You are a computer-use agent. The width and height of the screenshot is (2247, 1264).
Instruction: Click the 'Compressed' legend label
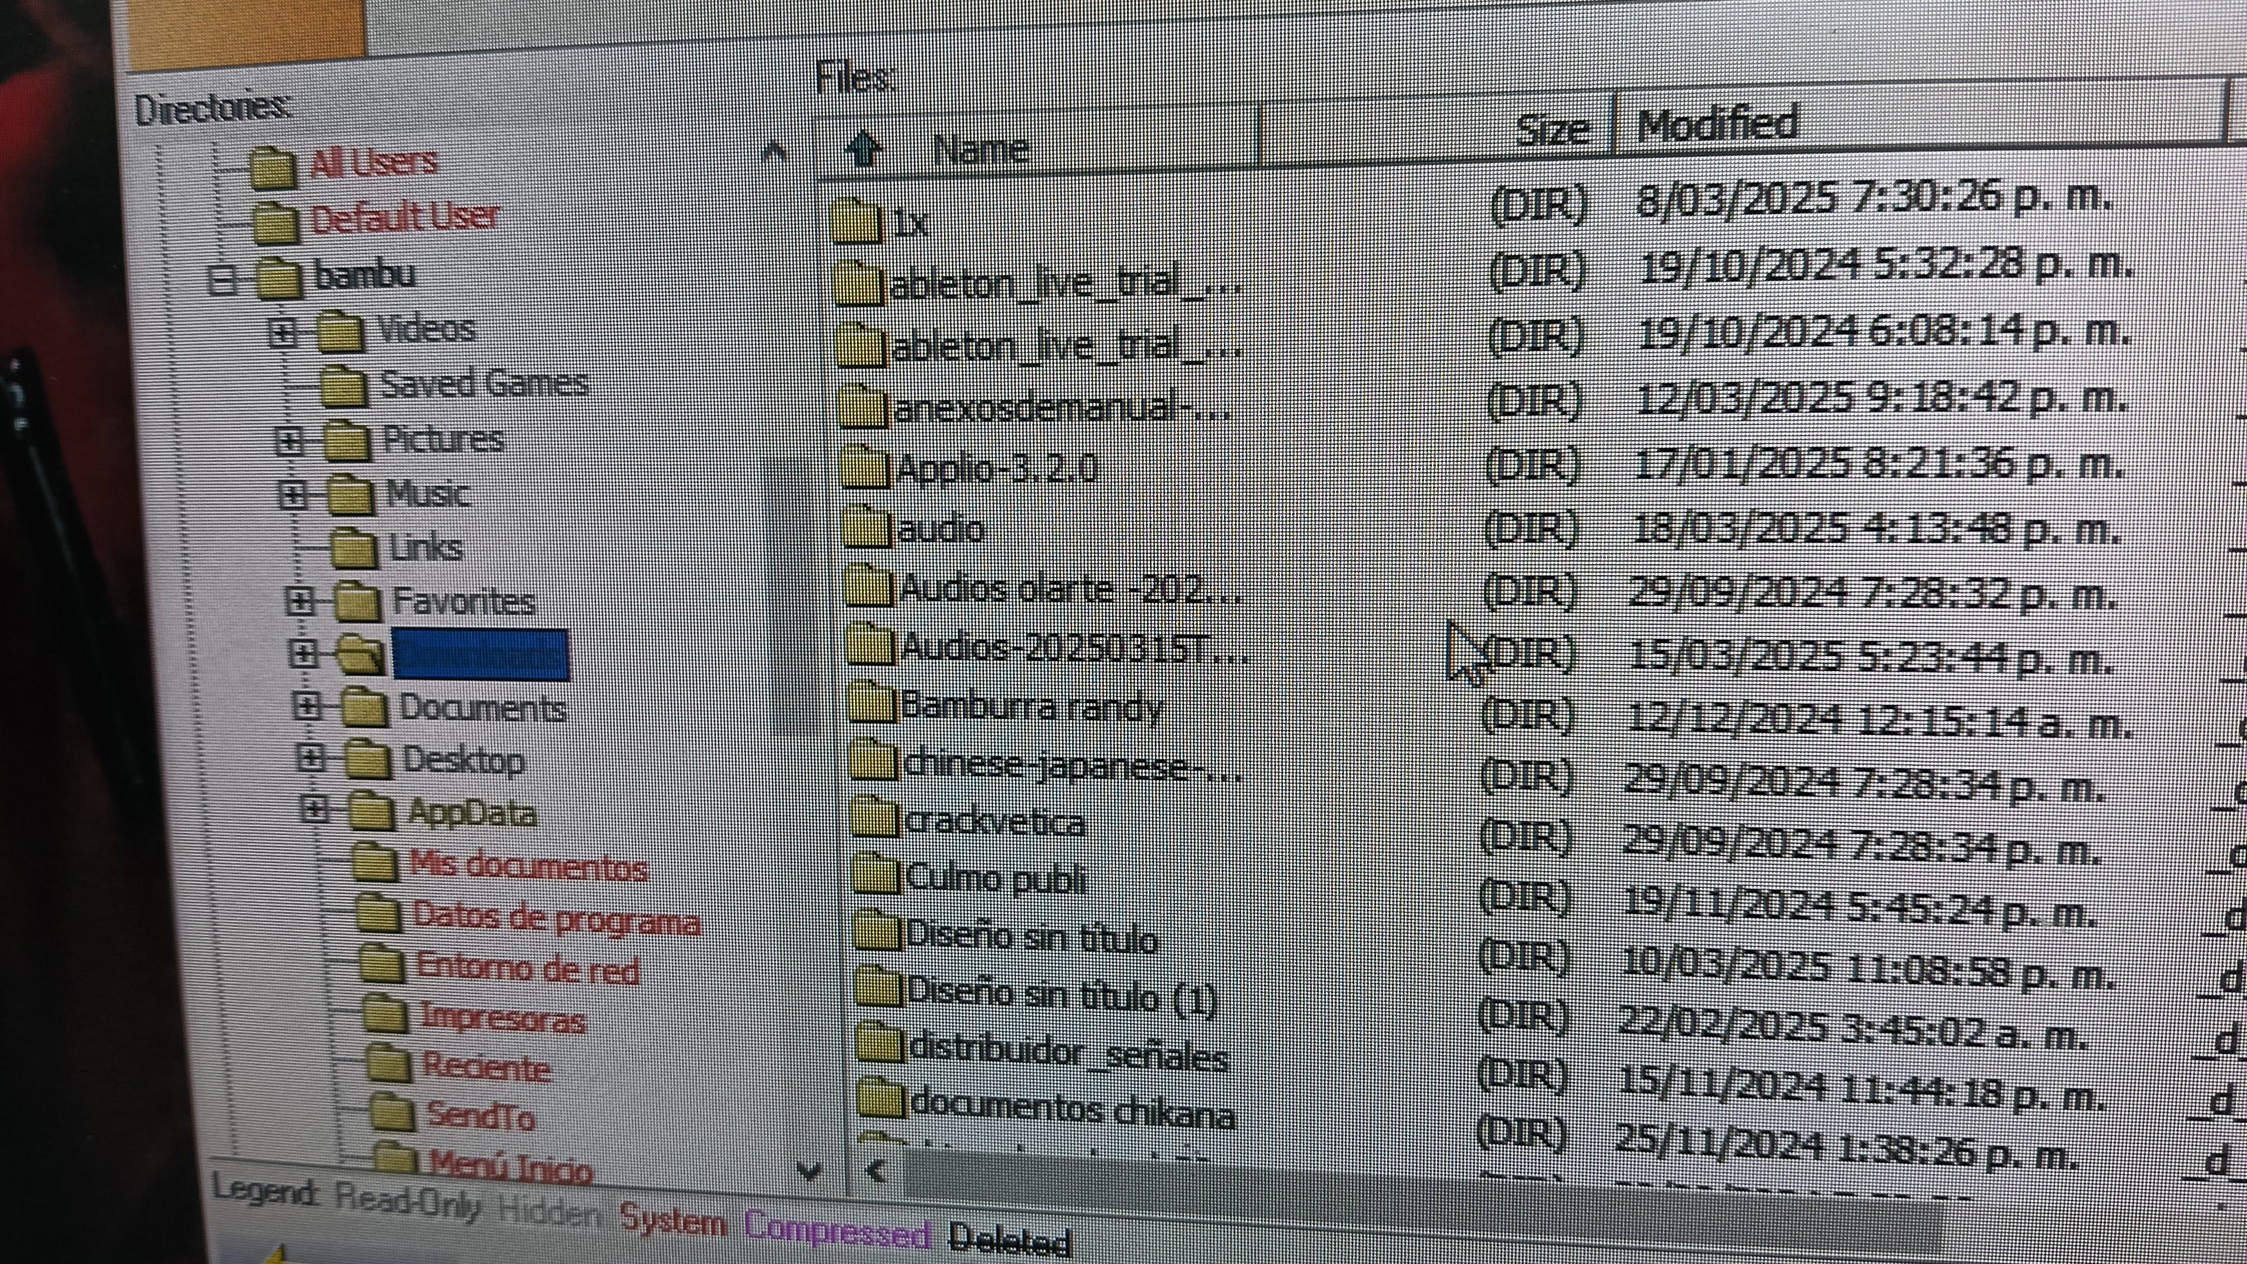coord(837,1230)
